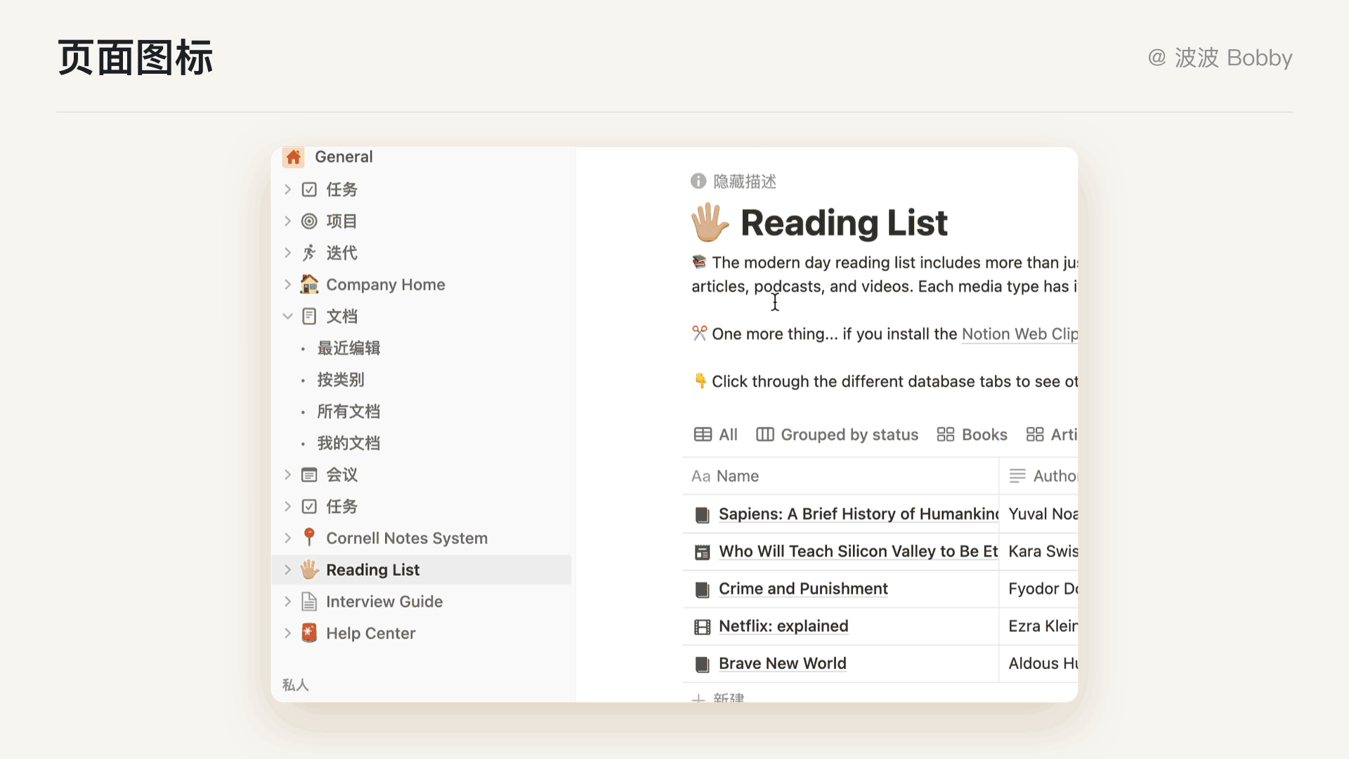Collapse the 文档 section chevron
This screenshot has height=759, width=1349.
[287, 316]
